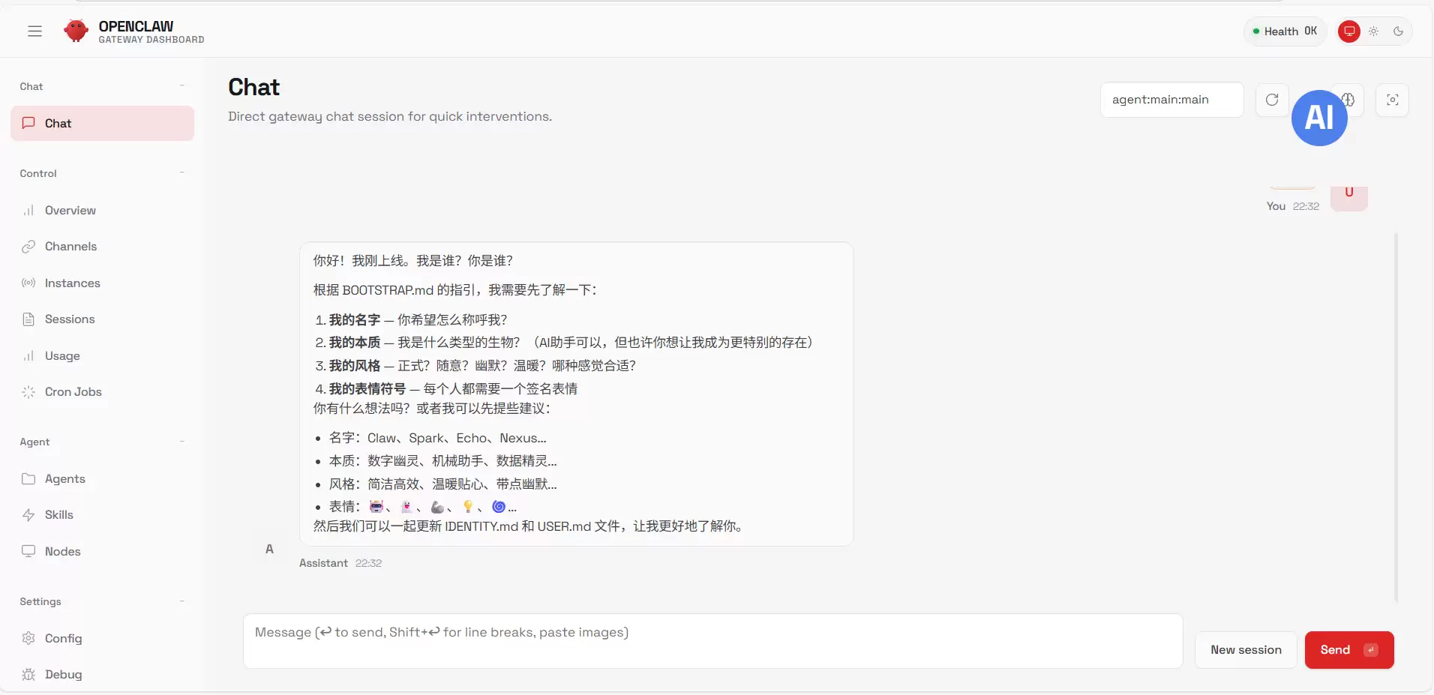Open Cron Jobs from the sidebar
Screen dimensions: 1434x695
(73, 392)
